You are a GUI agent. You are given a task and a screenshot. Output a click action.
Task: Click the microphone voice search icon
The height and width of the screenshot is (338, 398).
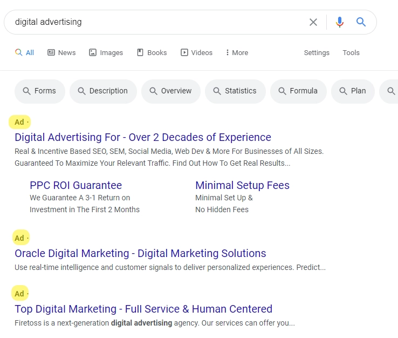point(339,22)
